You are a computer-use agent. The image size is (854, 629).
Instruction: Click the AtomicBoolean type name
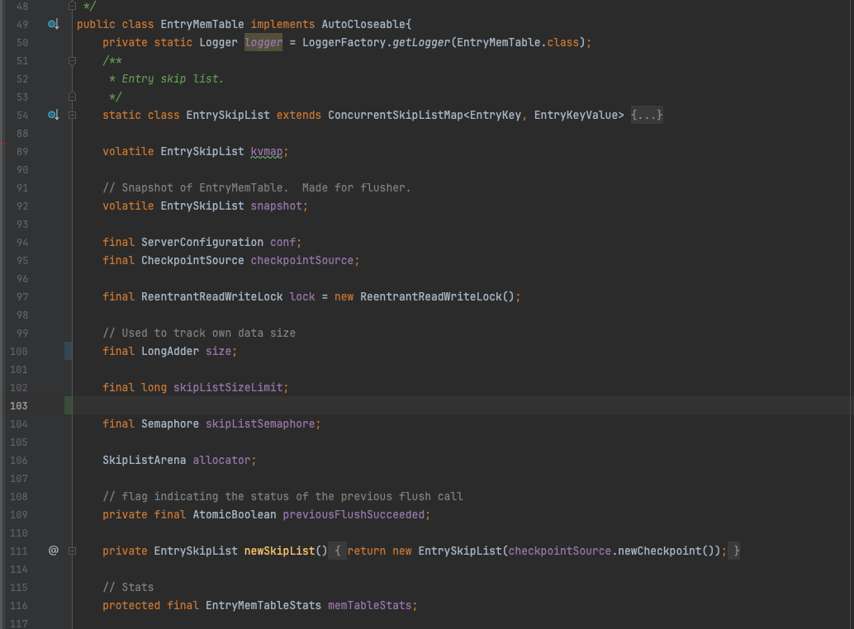click(235, 514)
